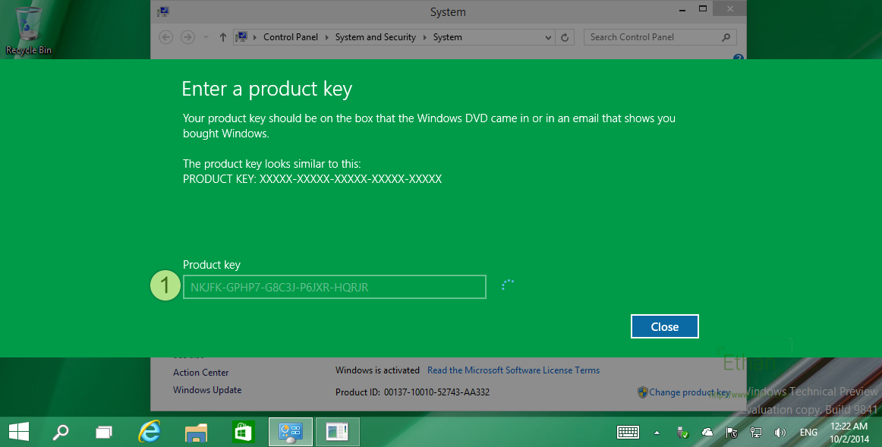This screenshot has height=447, width=882.
Task: Open Action Center flag tray icon
Action: 731,432
